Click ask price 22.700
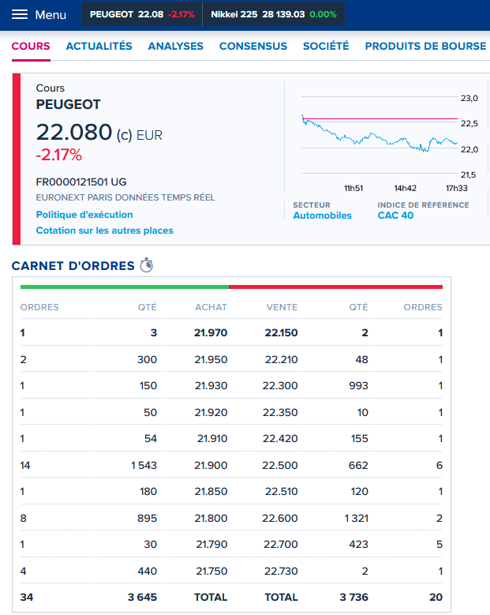490x615 pixels. coord(281,545)
